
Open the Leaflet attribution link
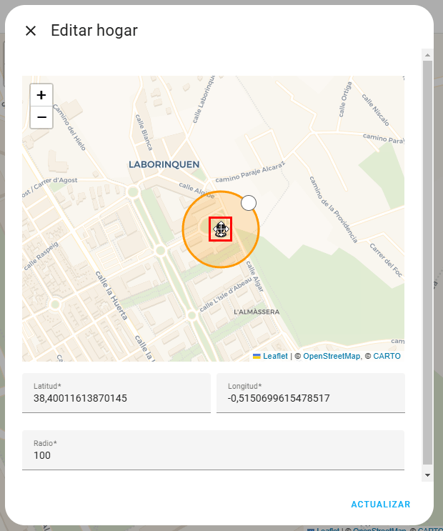pos(275,356)
